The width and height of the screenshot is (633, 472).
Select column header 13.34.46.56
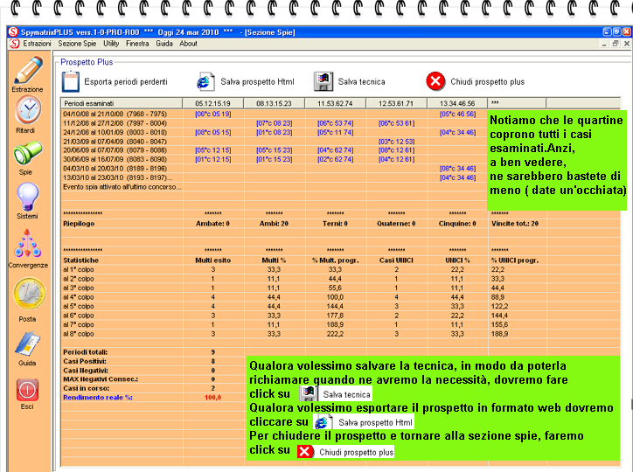[457, 103]
